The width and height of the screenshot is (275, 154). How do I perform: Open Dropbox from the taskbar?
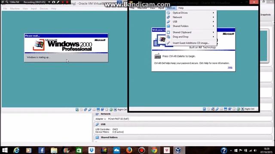(92, 150)
